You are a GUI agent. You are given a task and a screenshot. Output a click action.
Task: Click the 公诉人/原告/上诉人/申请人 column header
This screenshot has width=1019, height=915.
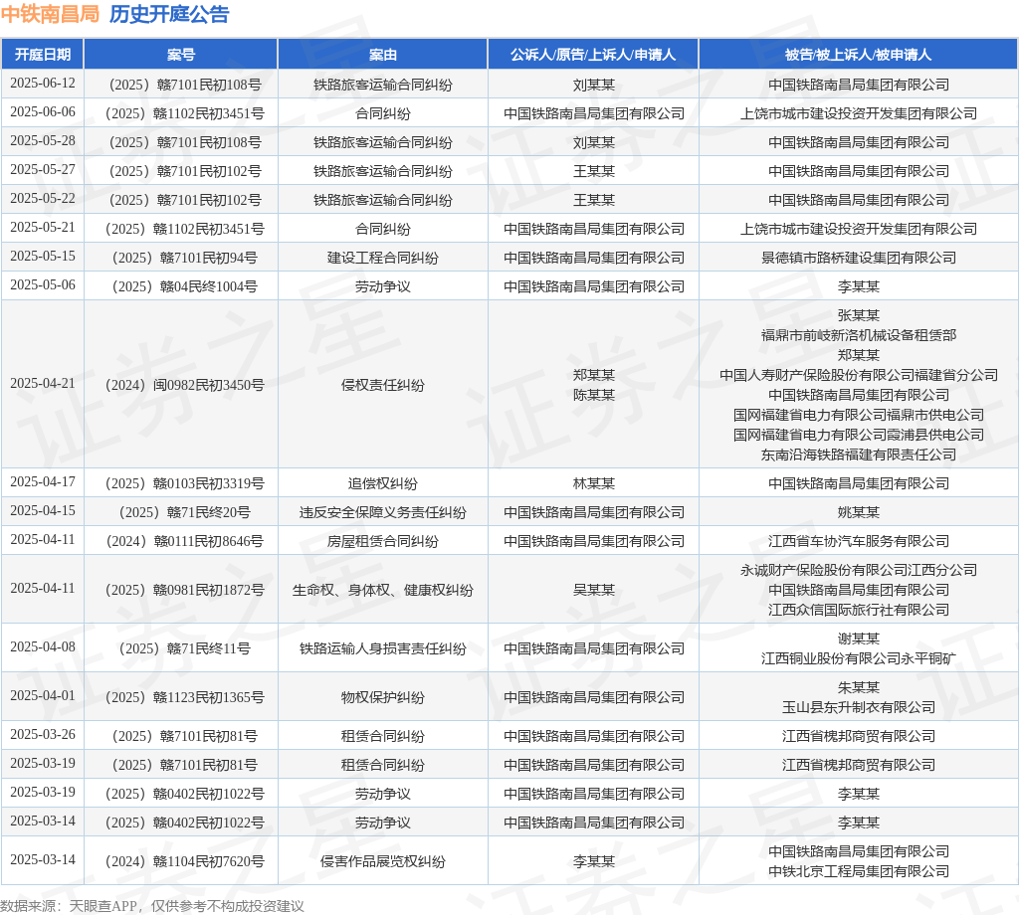(593, 55)
